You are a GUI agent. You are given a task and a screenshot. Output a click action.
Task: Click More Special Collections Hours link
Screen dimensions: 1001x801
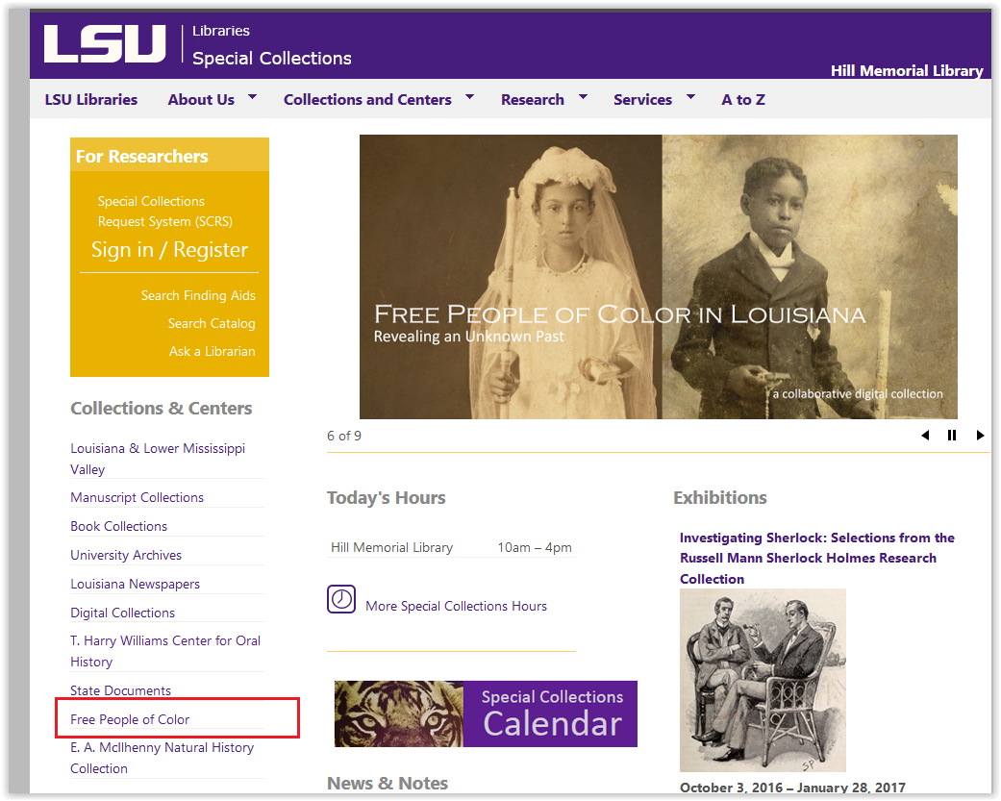[456, 606]
